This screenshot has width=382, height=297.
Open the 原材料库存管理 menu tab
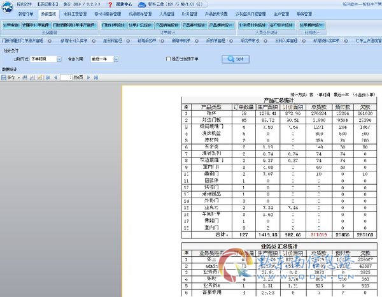[108, 14]
